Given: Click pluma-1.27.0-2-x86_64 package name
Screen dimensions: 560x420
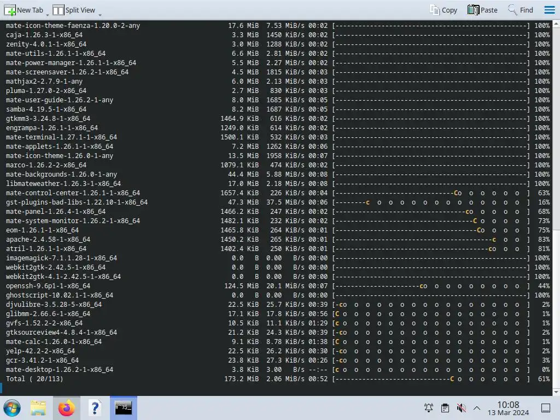Looking at the screenshot, I should point(46,91).
